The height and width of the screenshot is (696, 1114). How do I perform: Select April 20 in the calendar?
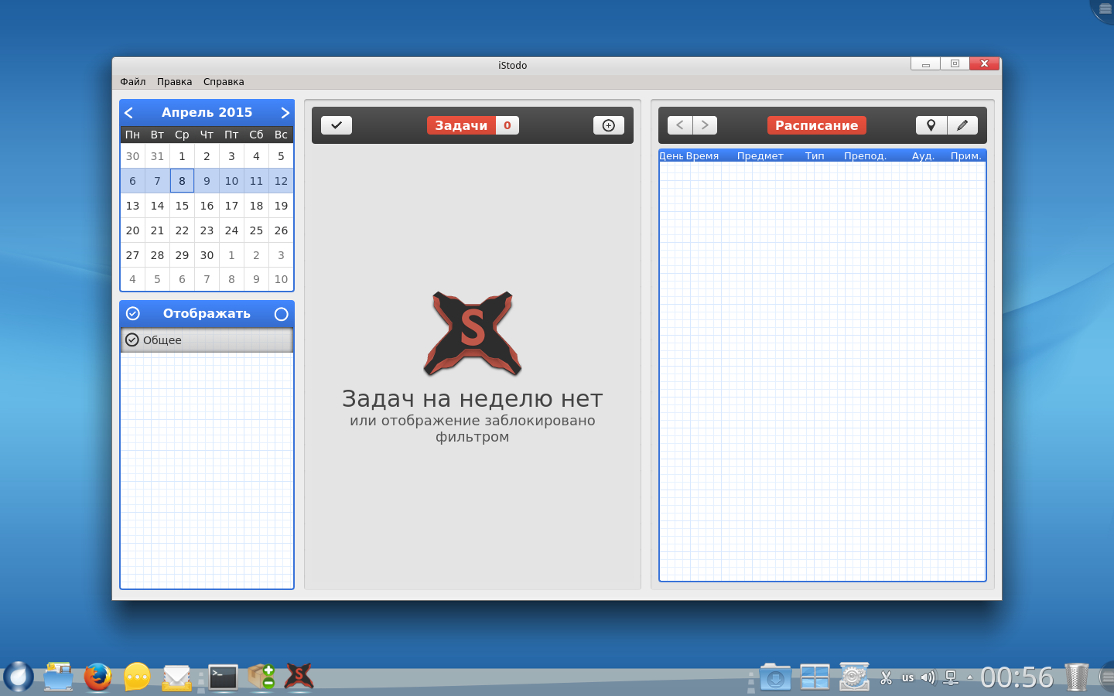pos(132,230)
